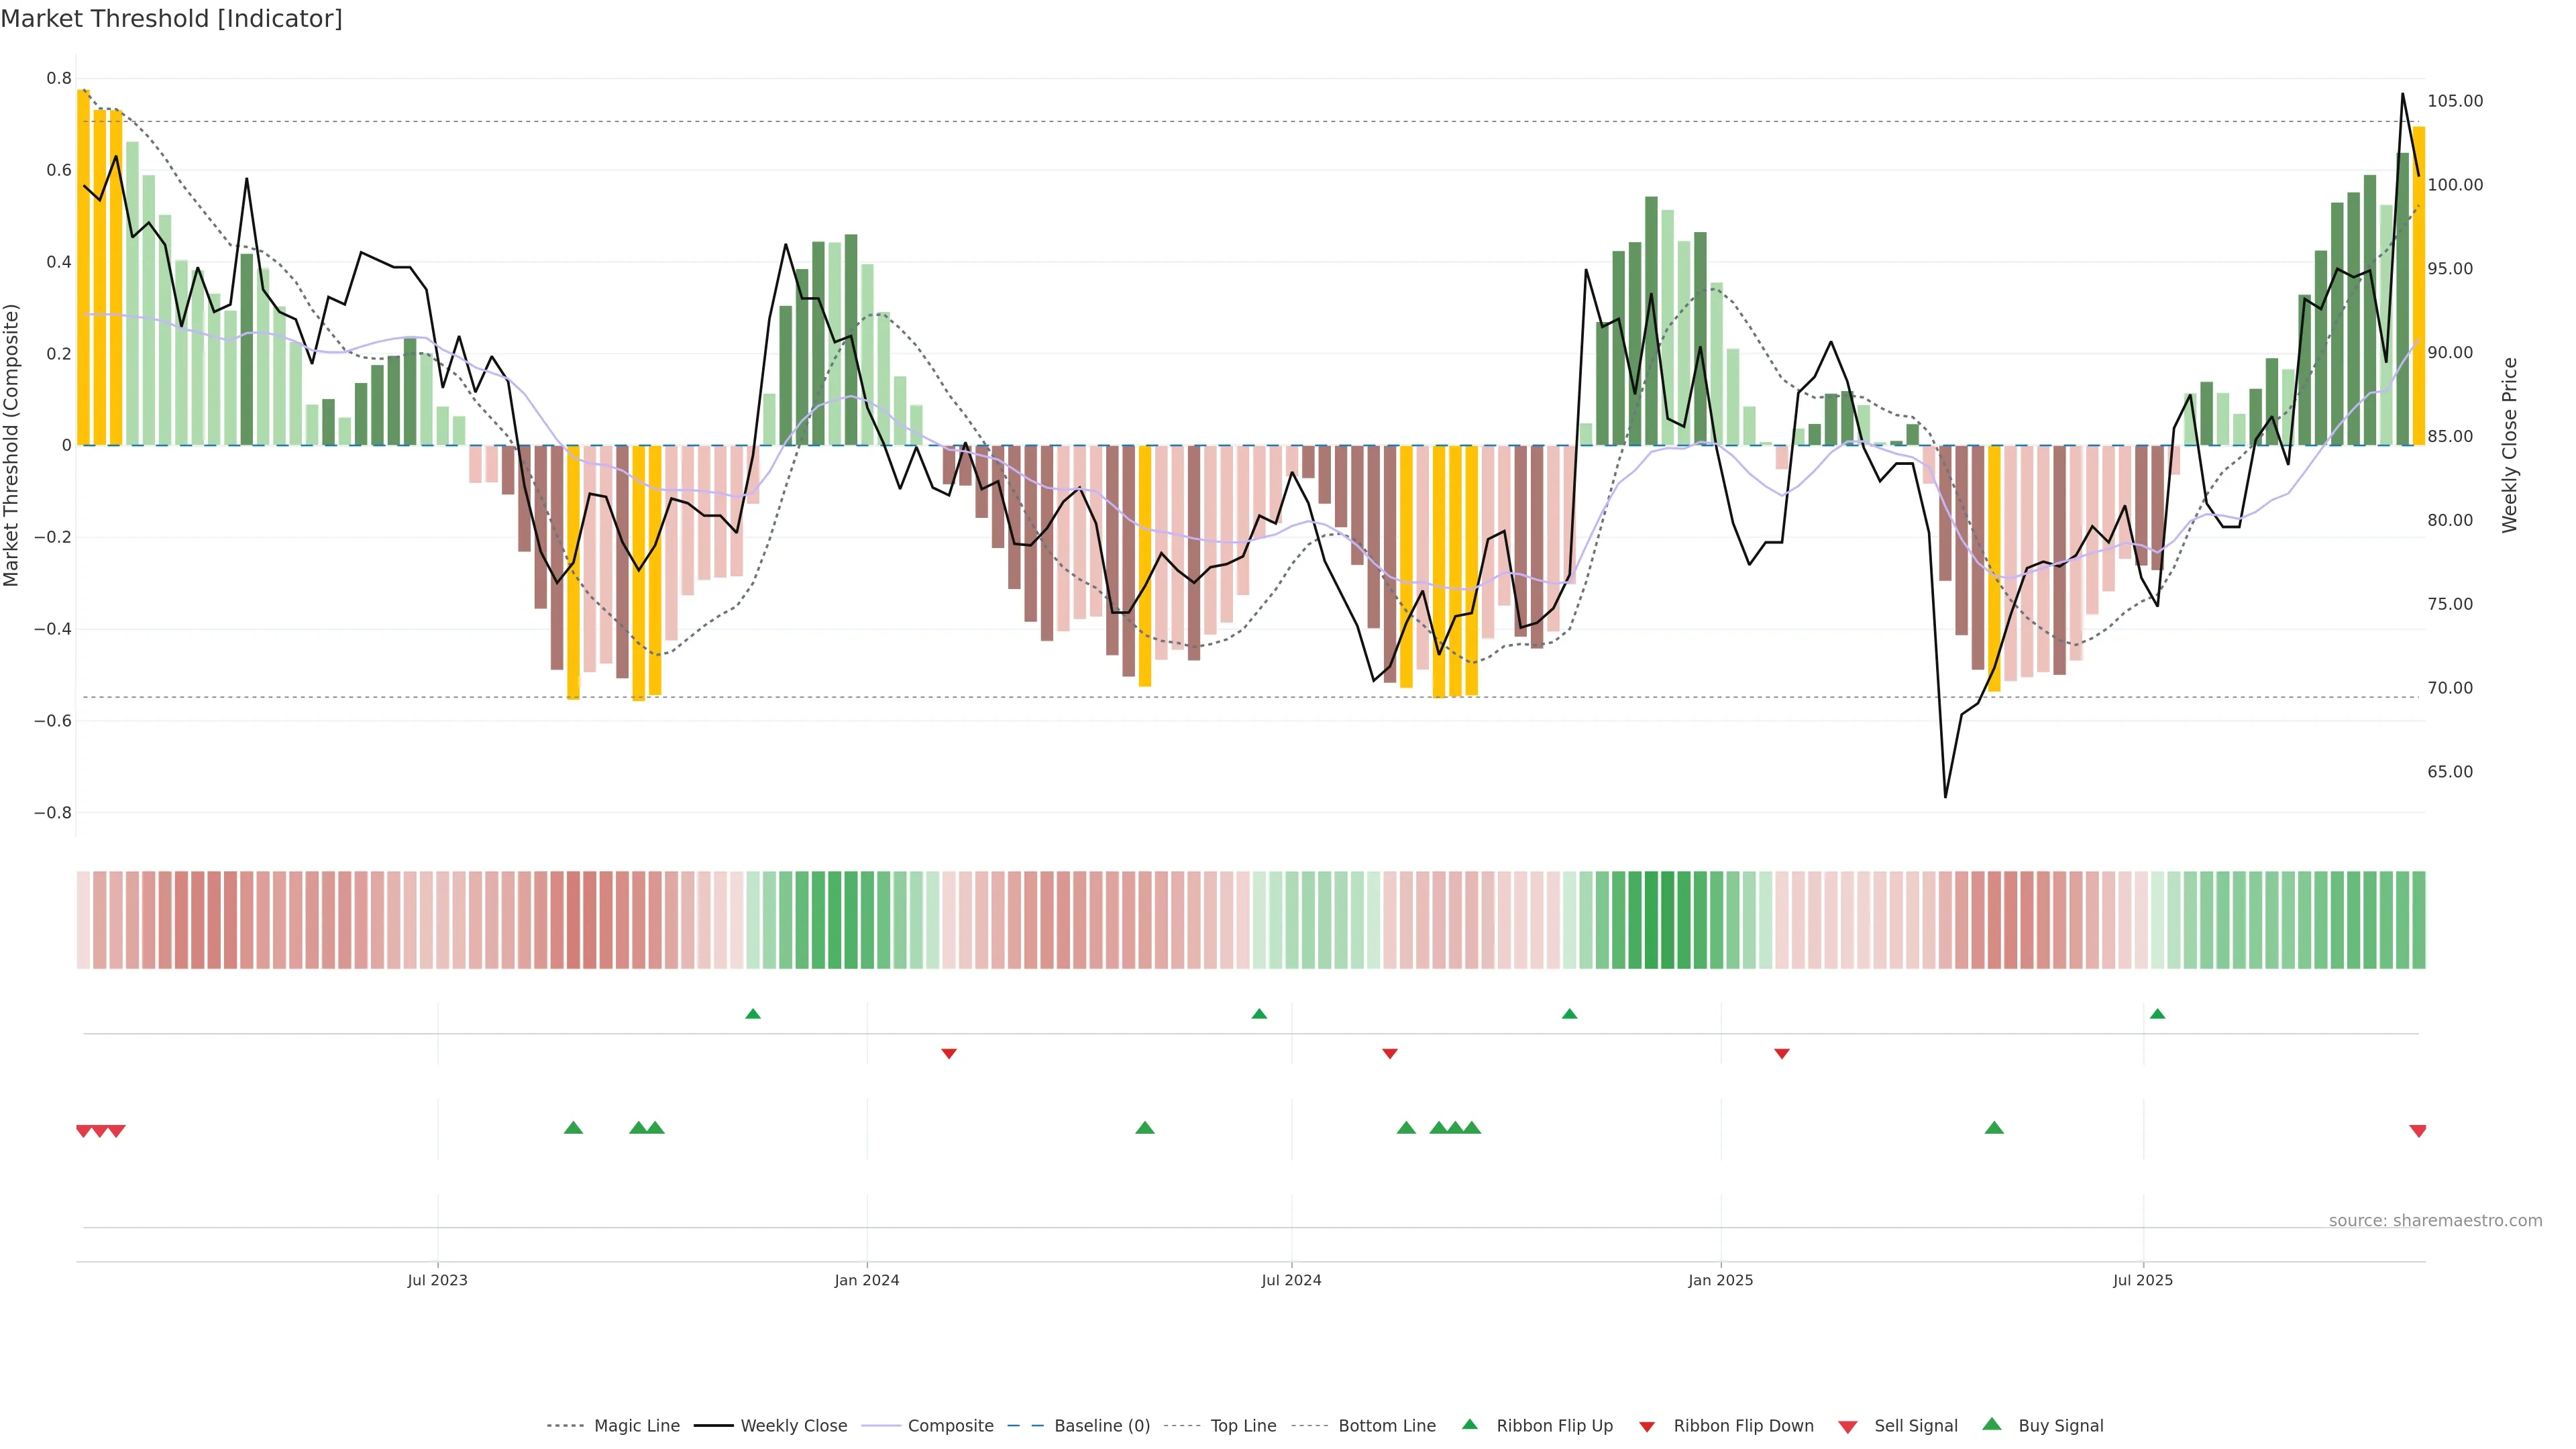Toggle the Top Line legend entry

(1243, 1426)
